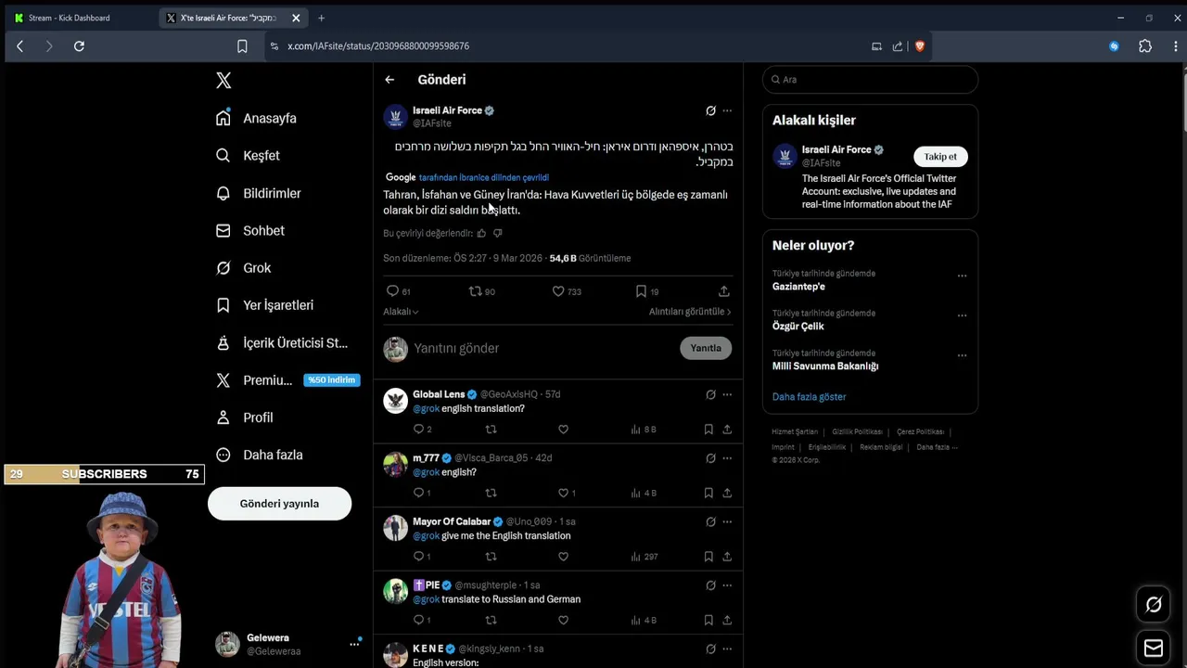The image size is (1187, 668).
Task: Open more options for Gaziantep'e trend
Action: pos(962,276)
